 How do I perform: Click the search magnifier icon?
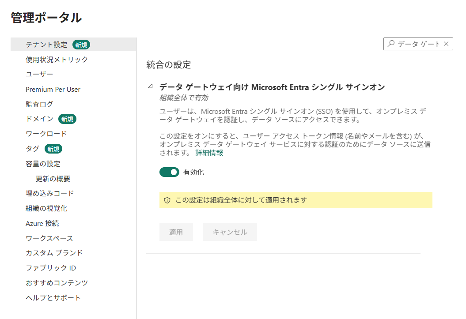[x=391, y=44]
